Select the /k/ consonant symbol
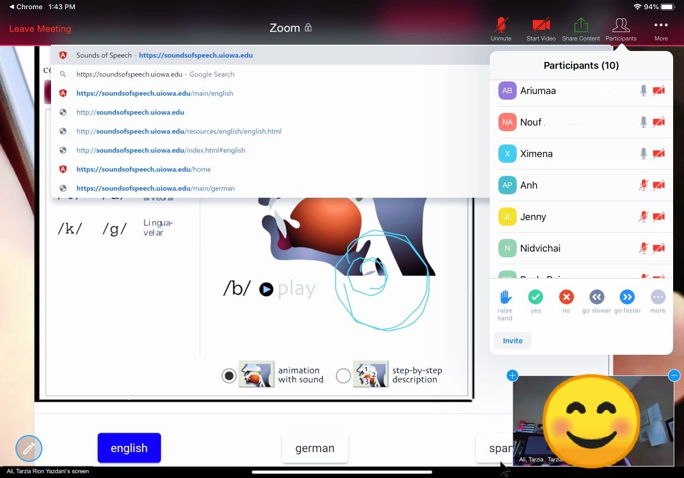The height and width of the screenshot is (478, 684). point(70,228)
